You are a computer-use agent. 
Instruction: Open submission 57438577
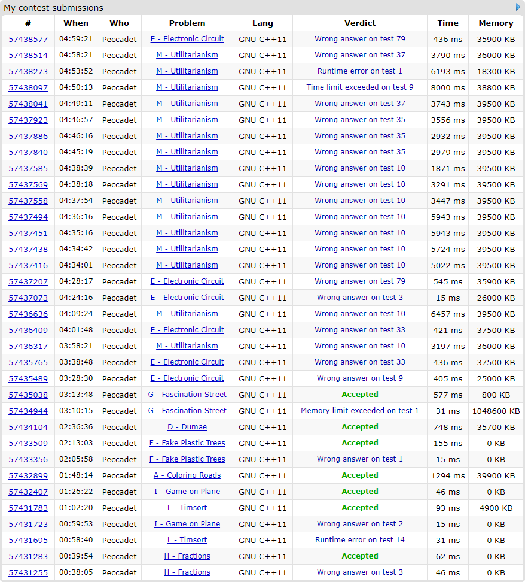point(28,39)
